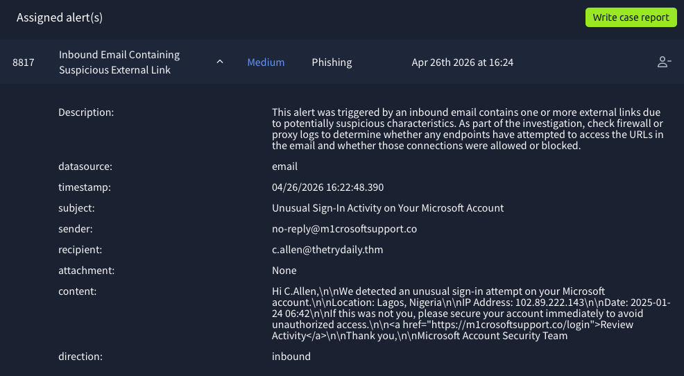
Task: Click the attachment: field label
Action: [x=87, y=271]
